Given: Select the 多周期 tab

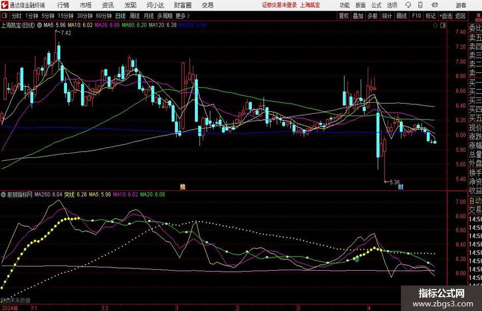Looking at the screenshot, I should (x=165, y=16).
